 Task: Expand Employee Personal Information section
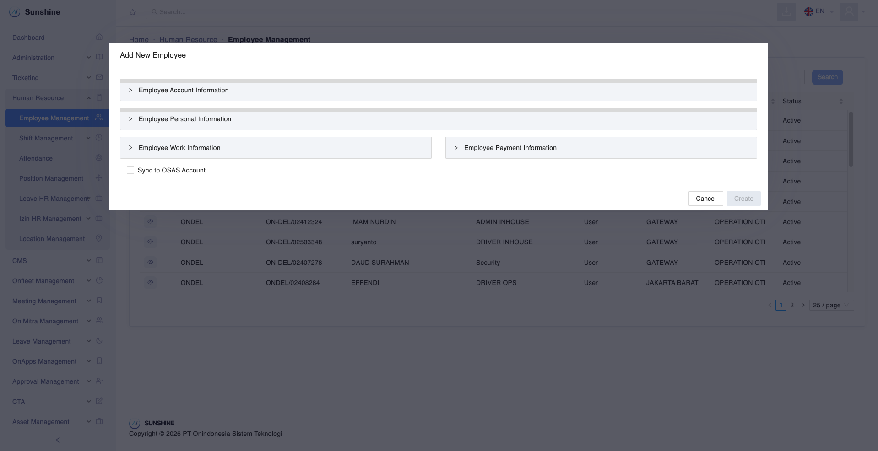coord(185,119)
